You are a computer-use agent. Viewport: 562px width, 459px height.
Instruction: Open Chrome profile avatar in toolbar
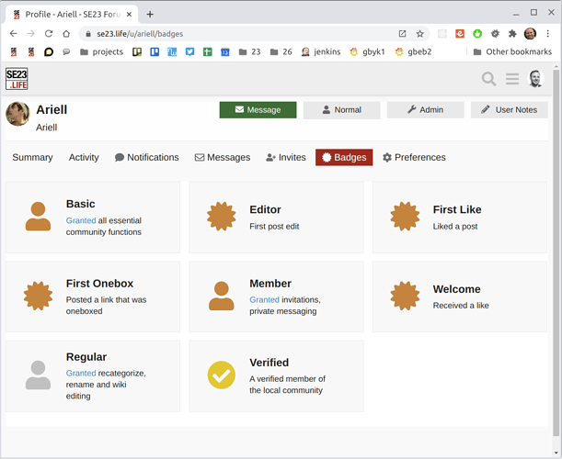point(530,34)
